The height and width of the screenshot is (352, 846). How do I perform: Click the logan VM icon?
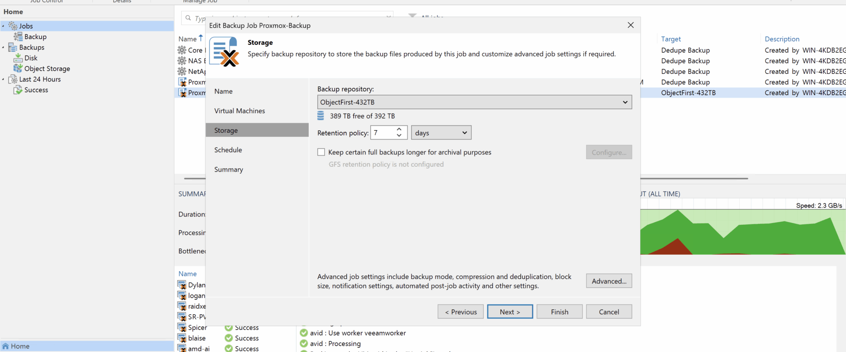[x=182, y=296]
